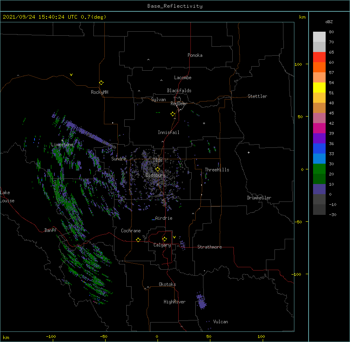
Task: Select the Didsbury label
Action: (x=156, y=175)
